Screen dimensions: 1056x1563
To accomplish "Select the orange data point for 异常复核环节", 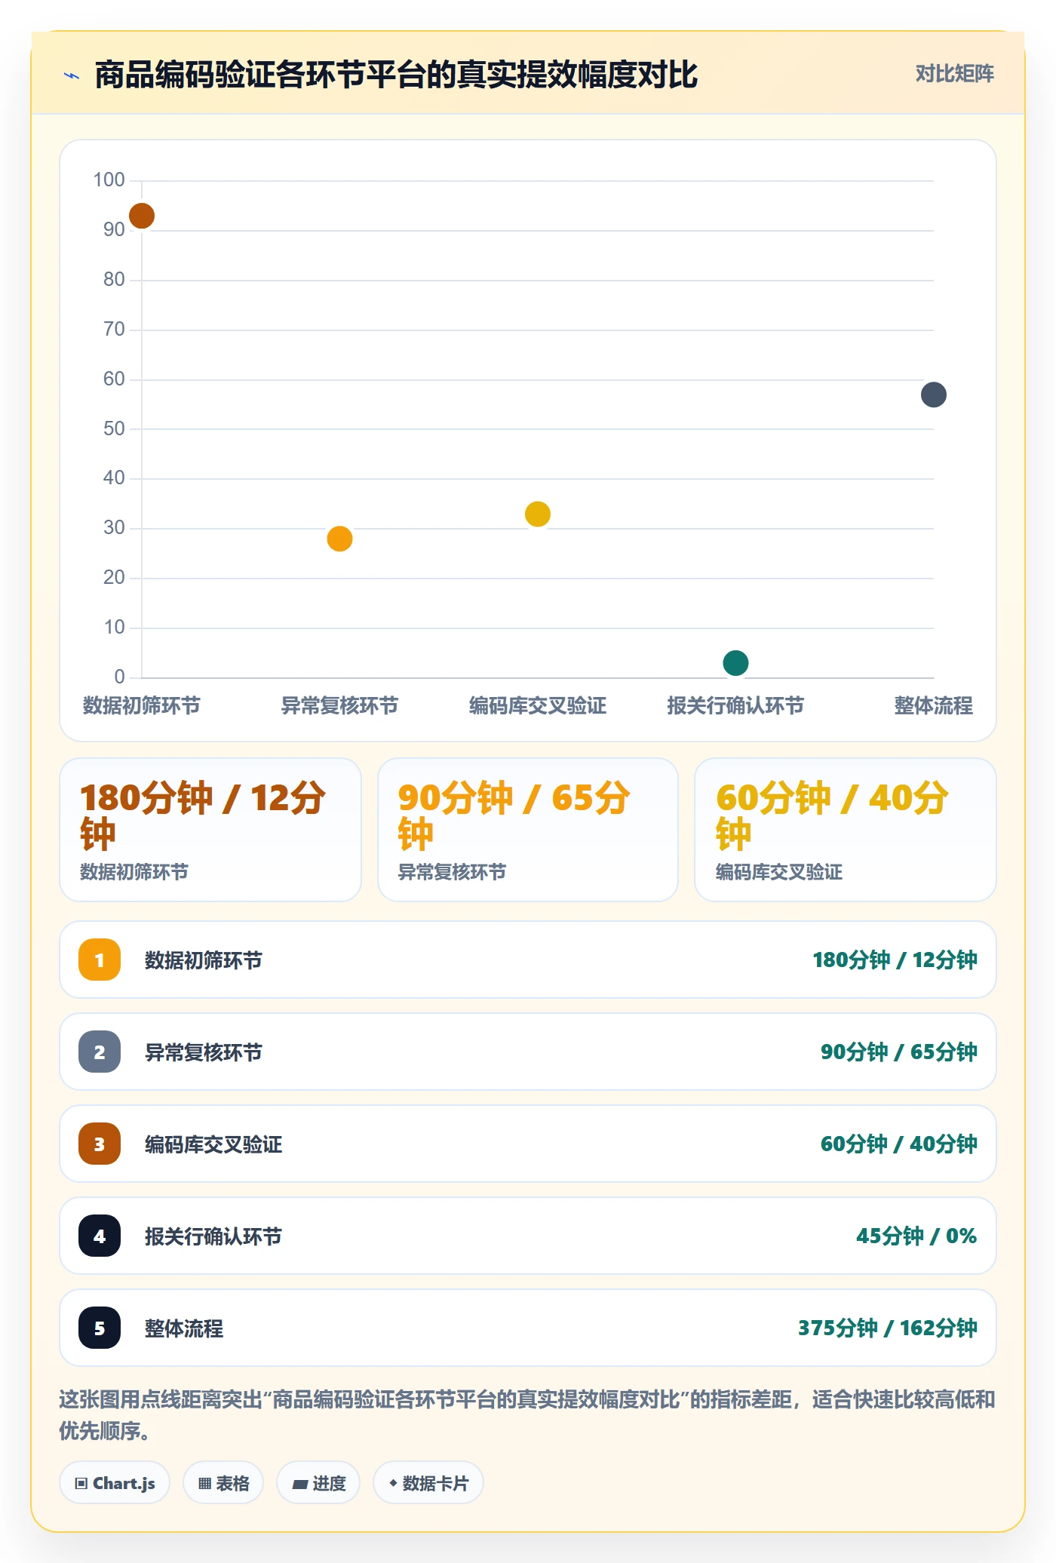I will click(339, 539).
